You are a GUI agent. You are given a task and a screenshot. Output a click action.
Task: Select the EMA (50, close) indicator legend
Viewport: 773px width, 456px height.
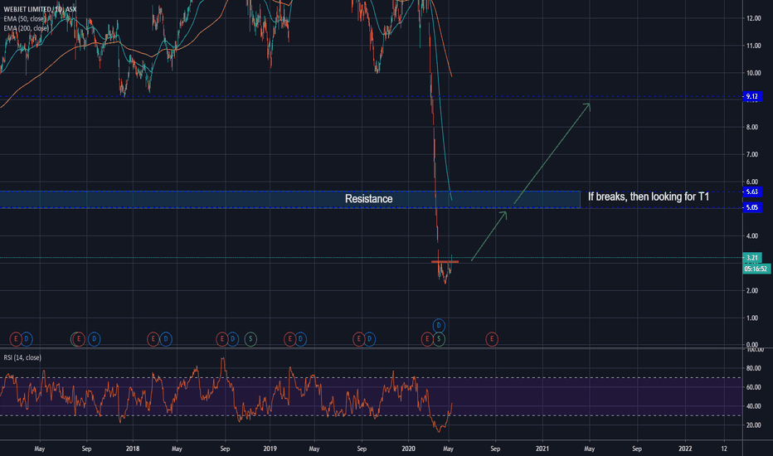point(25,19)
